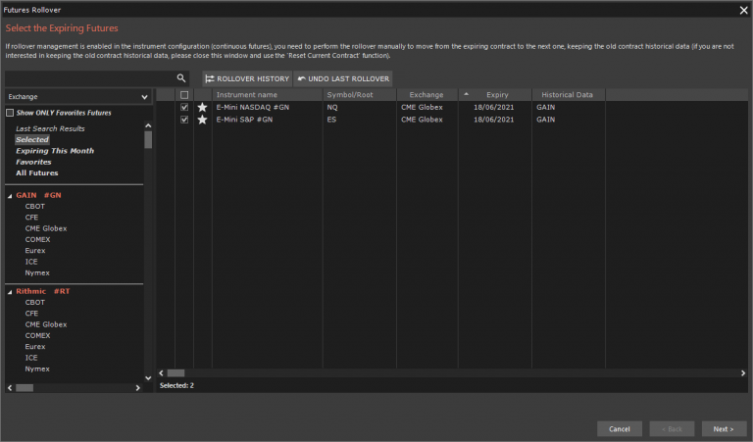Image resolution: width=753 pixels, height=442 pixels.
Task: Click the Next button
Action: 724,429
